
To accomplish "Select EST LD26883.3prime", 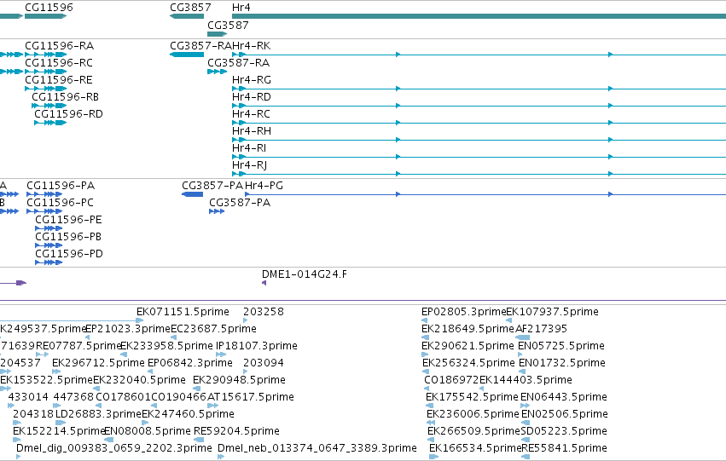I will (x=98, y=414).
